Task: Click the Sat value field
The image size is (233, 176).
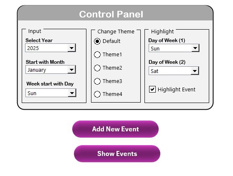Action: (170, 70)
